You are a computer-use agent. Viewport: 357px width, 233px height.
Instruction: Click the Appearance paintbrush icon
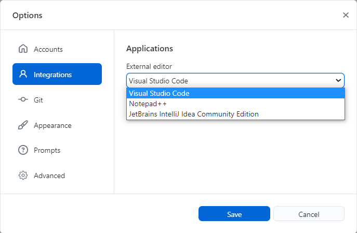(x=23, y=125)
